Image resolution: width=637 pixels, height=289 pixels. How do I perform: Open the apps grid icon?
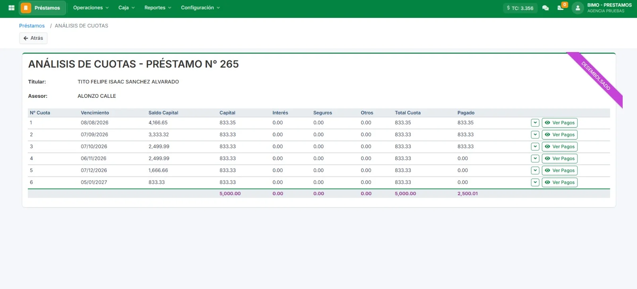(x=12, y=8)
